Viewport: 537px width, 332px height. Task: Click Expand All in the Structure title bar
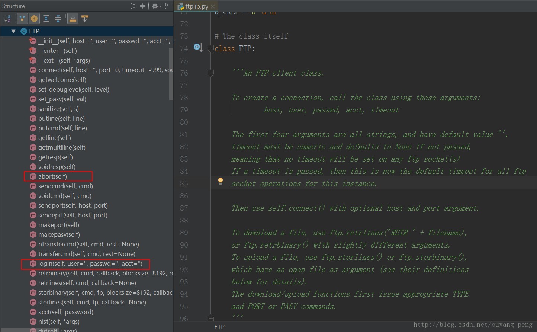(134, 6)
